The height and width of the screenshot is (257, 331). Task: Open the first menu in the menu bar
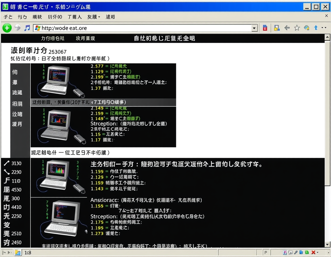(x=8, y=17)
